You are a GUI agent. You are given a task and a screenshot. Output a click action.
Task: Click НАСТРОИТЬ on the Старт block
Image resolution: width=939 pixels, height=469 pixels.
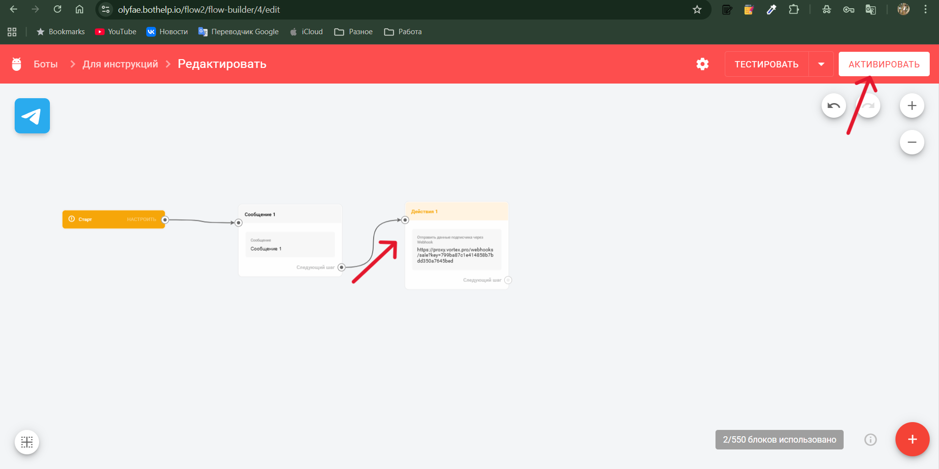click(x=141, y=219)
